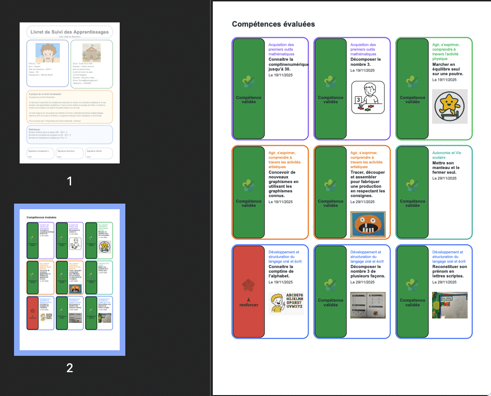
Task: Click Compétence validée label on the Marcher en équilibre card
Action: tap(412, 100)
